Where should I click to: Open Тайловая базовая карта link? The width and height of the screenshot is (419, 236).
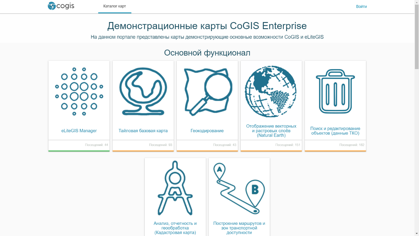pos(143,131)
